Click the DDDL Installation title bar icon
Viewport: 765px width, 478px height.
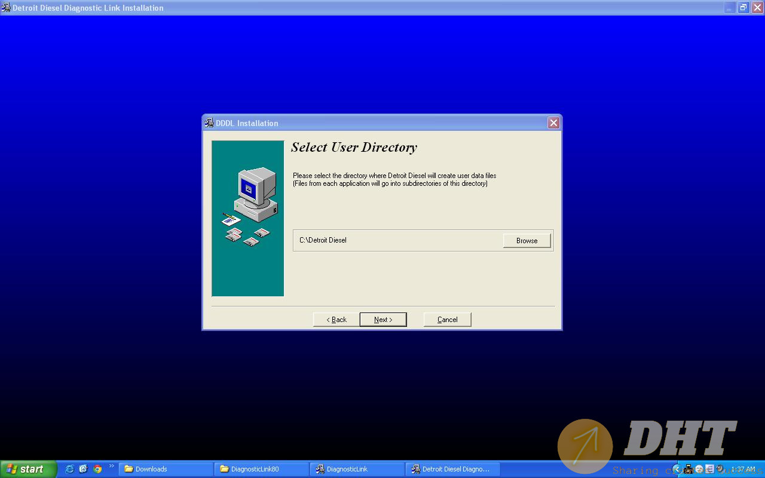(209, 123)
